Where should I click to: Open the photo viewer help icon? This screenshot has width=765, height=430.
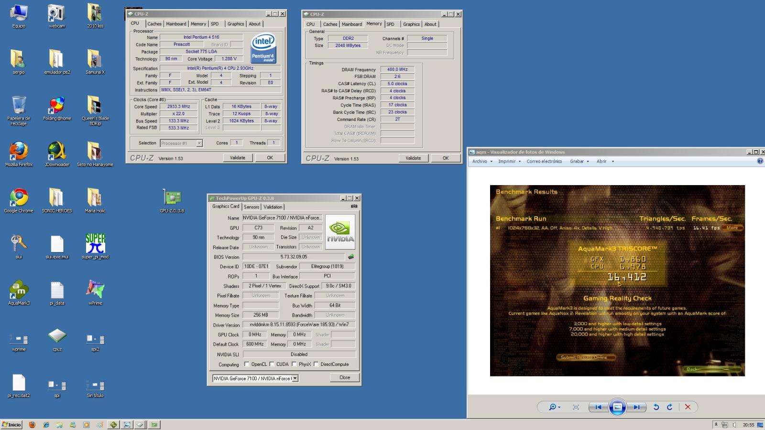pyautogui.click(x=760, y=161)
